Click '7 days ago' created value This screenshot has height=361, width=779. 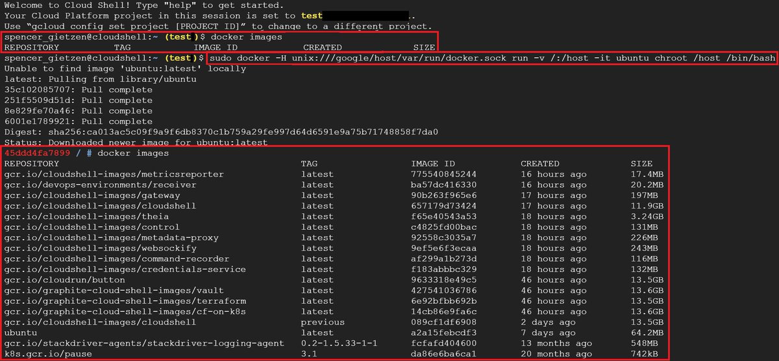click(548, 332)
